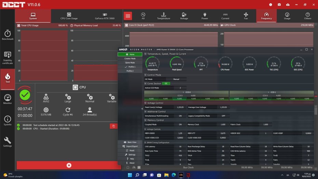Open the red hamburger menu button
318x179 pixels.
[128, 16]
